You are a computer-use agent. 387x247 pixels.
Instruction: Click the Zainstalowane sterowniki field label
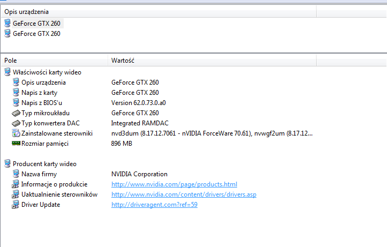point(57,133)
